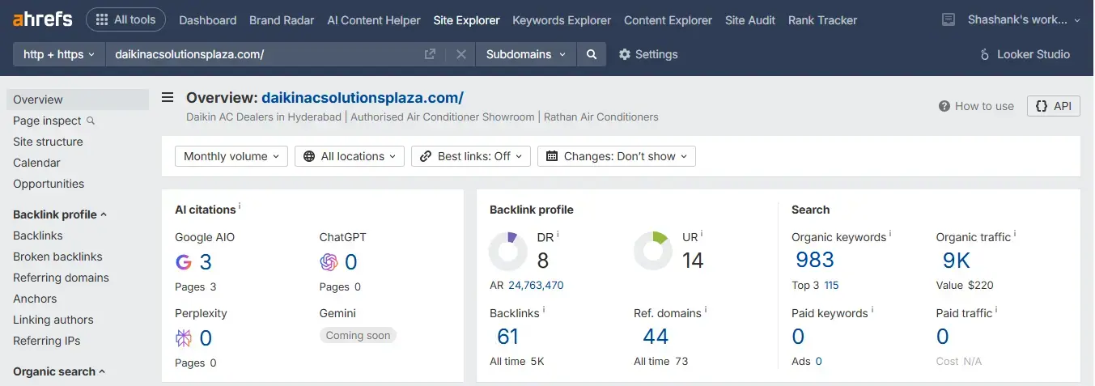
Task: Switch to Keywords Explorer tab
Action: (x=562, y=20)
